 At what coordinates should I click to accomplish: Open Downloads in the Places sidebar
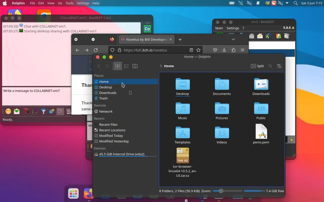tap(126, 93)
